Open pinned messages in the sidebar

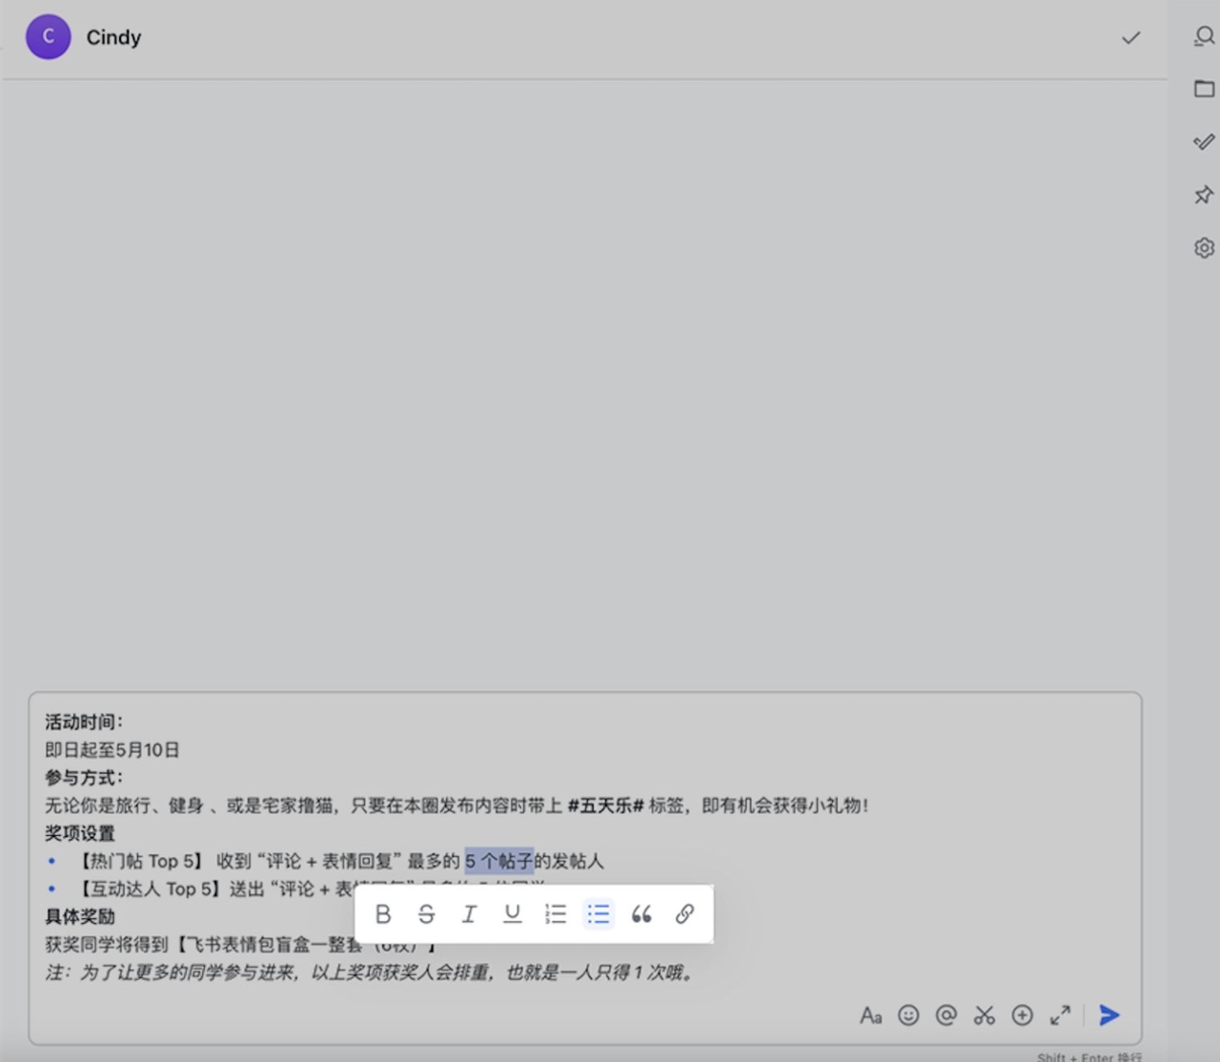click(1204, 194)
